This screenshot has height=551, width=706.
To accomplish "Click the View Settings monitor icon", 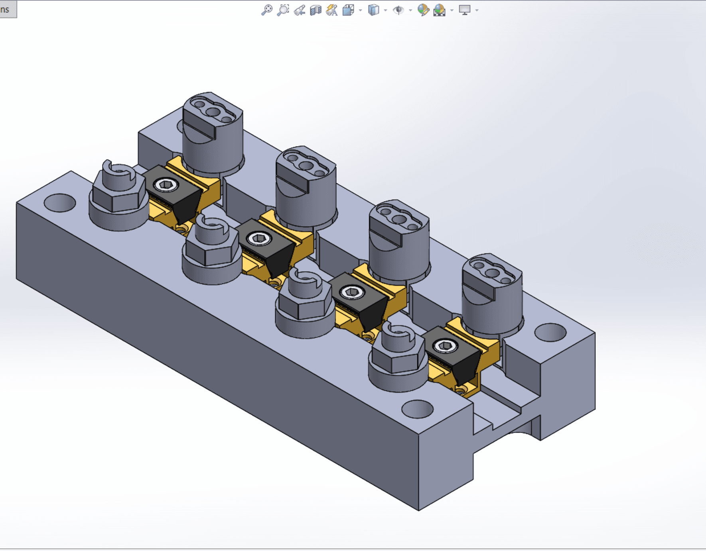I will click(465, 10).
